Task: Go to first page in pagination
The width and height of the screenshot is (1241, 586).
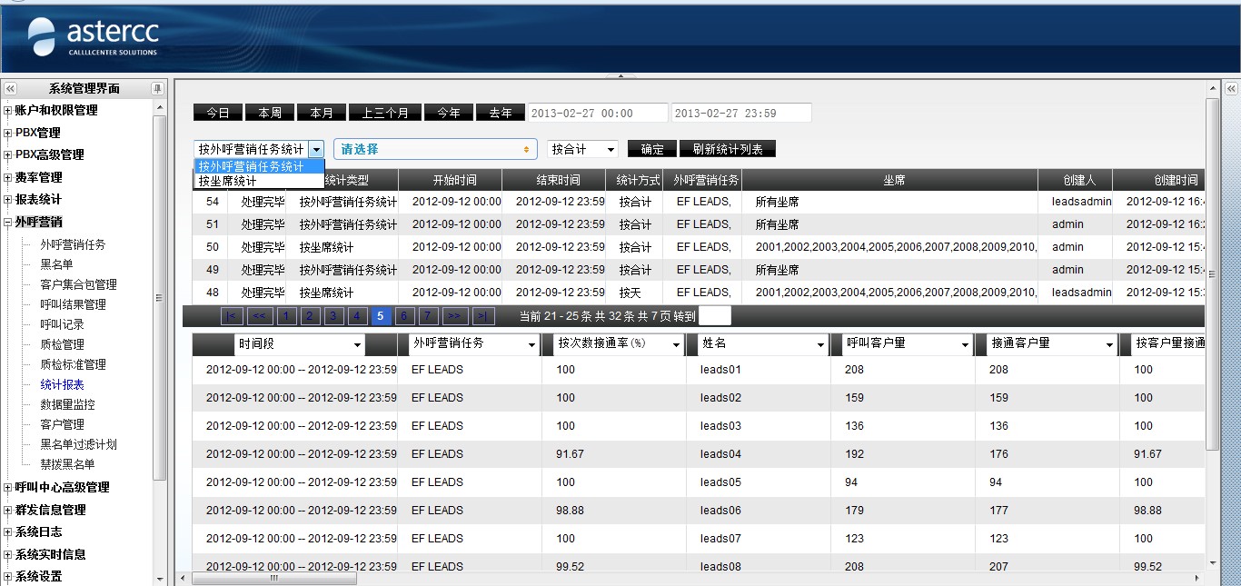Action: [232, 316]
